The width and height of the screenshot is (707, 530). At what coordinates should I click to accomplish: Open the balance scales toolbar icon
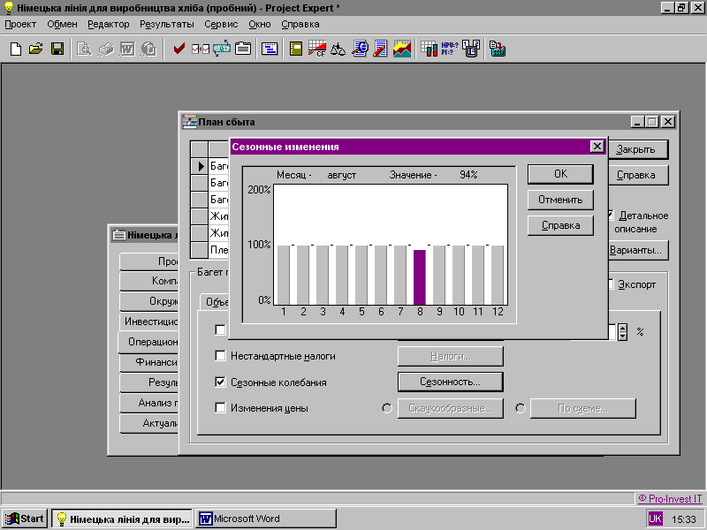click(x=338, y=49)
